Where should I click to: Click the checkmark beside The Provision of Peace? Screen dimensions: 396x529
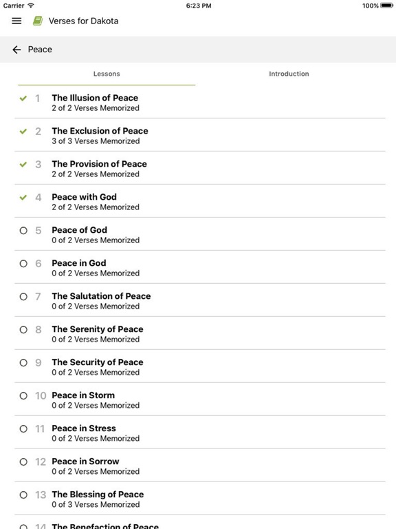coord(23,165)
